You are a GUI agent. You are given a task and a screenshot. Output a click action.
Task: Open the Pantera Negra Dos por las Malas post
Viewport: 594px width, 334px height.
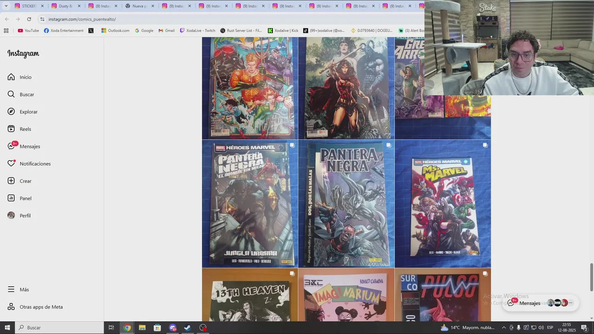point(346,204)
